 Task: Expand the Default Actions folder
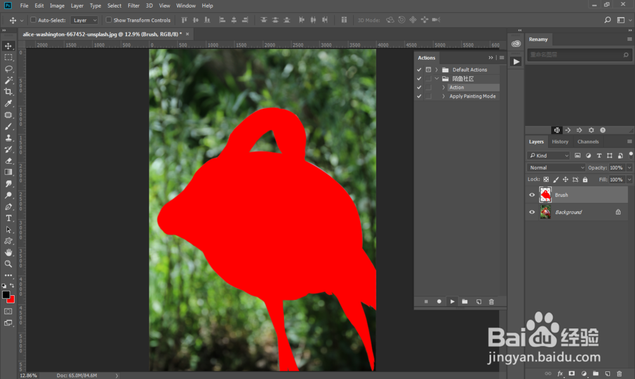click(437, 70)
